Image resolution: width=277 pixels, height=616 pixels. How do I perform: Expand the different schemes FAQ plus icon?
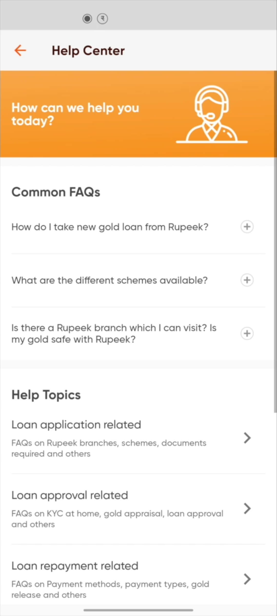point(247,280)
